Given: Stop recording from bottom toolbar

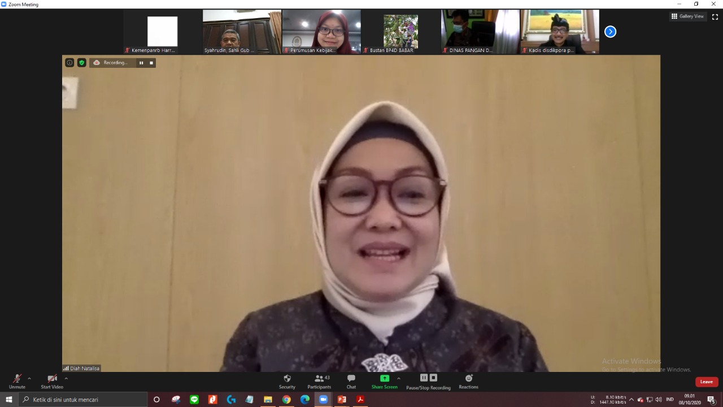Looking at the screenshot, I should point(433,378).
